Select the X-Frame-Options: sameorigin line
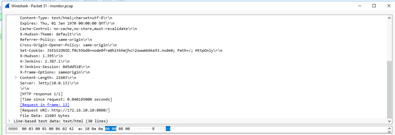The width and height of the screenshot is (395, 135). (x=55, y=72)
